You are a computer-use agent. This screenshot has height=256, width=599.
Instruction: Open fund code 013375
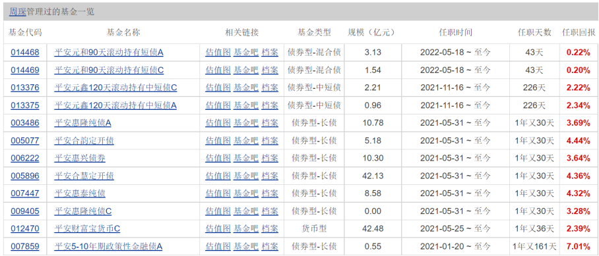(x=25, y=105)
